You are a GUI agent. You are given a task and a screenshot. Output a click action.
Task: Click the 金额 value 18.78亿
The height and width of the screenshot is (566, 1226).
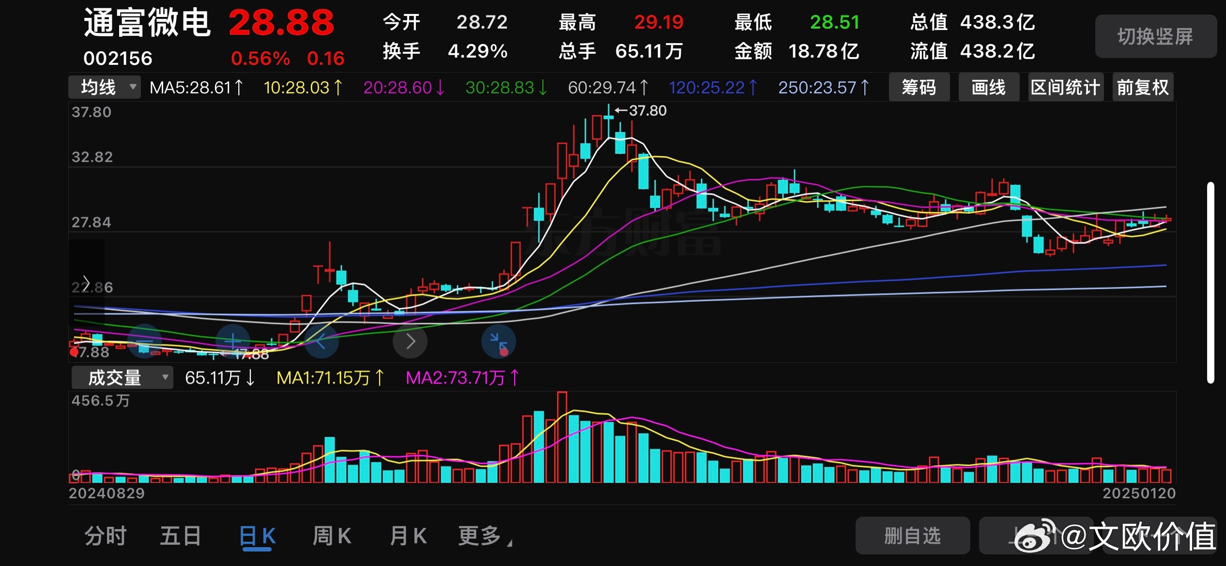click(x=824, y=51)
